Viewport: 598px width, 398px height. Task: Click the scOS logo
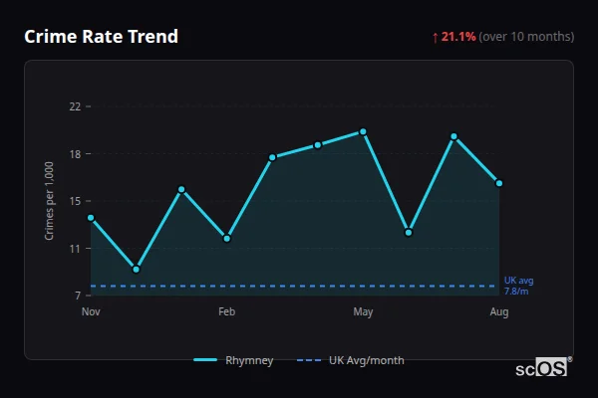[x=543, y=368]
